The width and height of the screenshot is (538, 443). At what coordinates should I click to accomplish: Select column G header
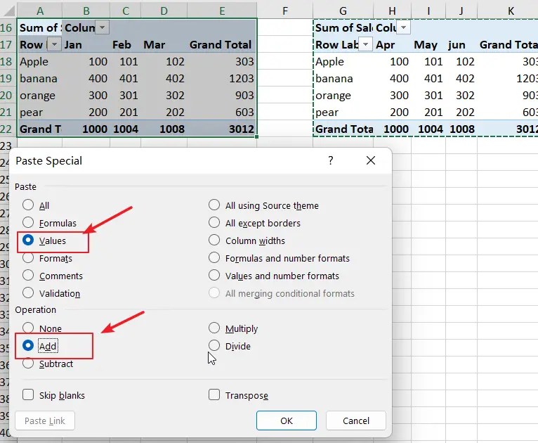click(x=343, y=11)
